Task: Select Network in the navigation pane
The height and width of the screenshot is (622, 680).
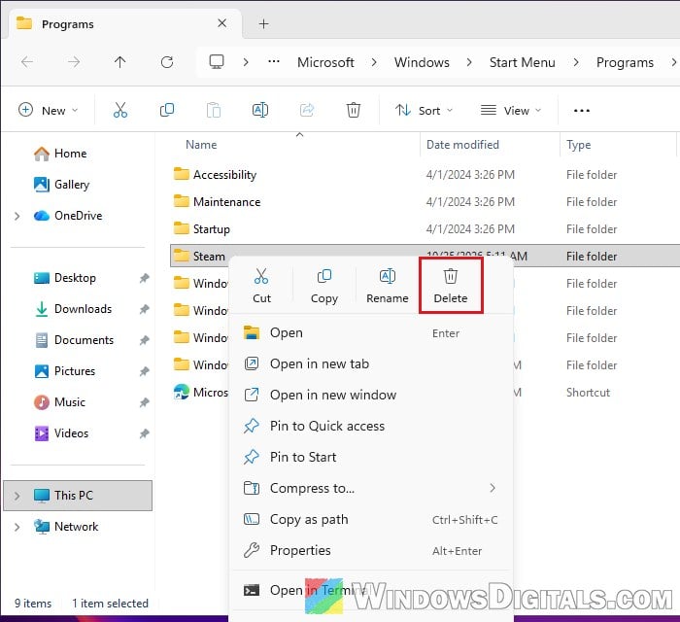Action: click(66, 527)
